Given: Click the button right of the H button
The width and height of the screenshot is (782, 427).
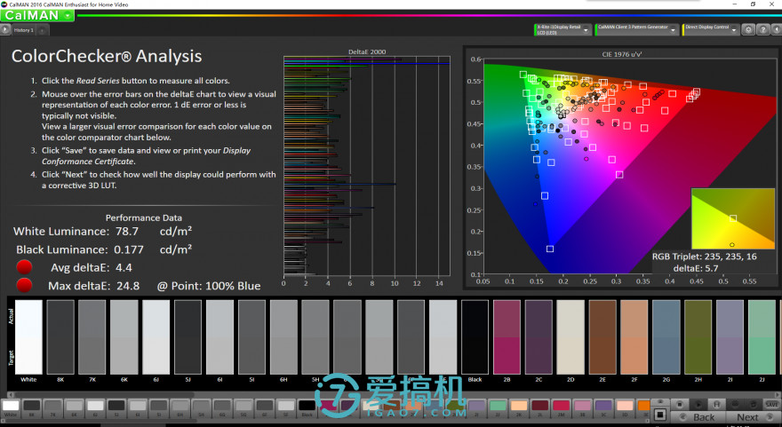Looking at the screenshot, I should pyautogui.click(x=735, y=404).
